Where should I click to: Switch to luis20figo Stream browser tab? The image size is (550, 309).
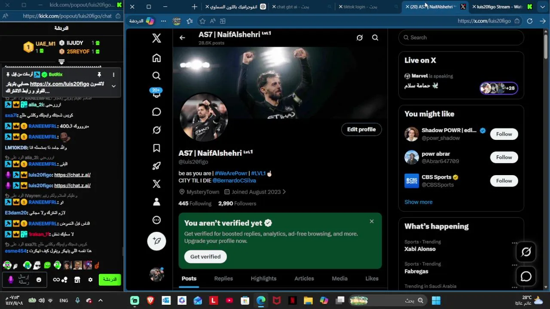tap(504, 7)
